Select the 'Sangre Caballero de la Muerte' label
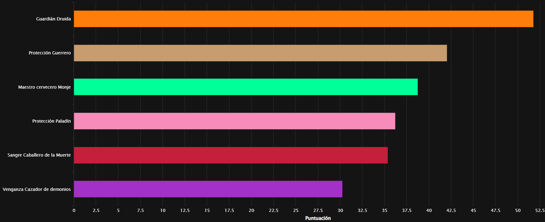 (39, 155)
